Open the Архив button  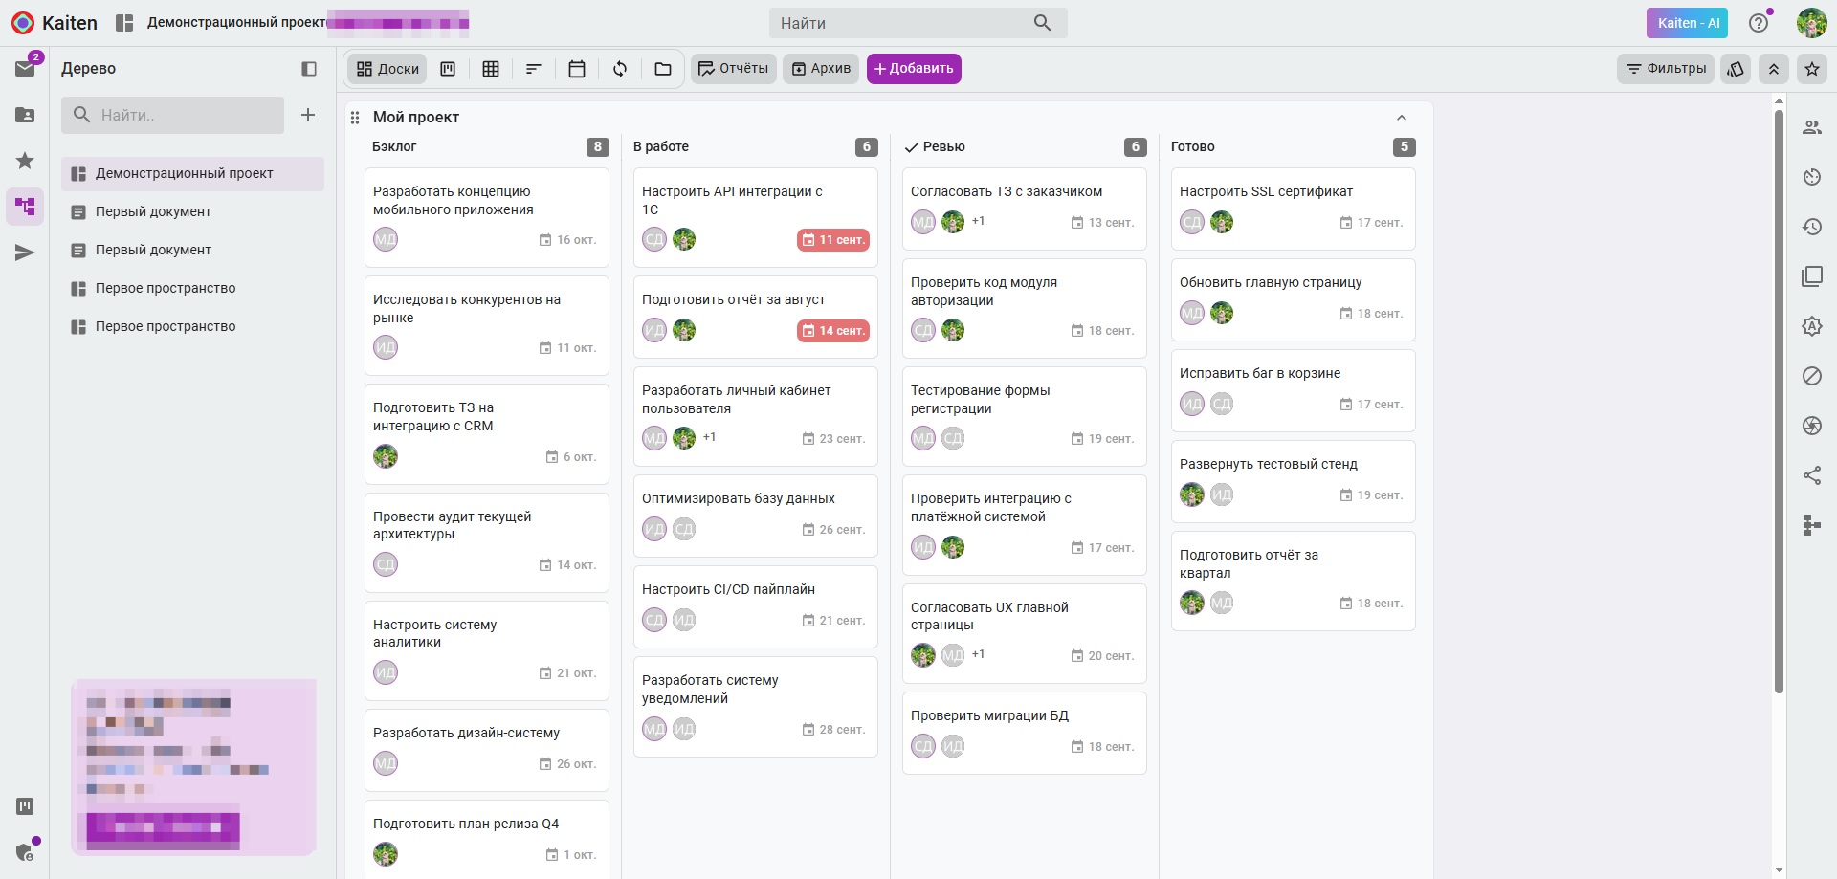coord(821,69)
